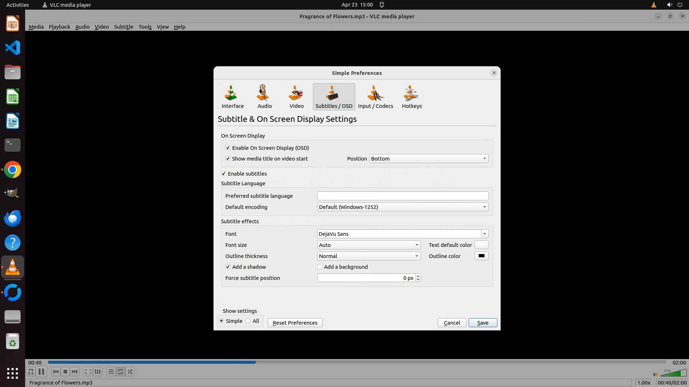Open the Default encoding dropdown

click(402, 207)
